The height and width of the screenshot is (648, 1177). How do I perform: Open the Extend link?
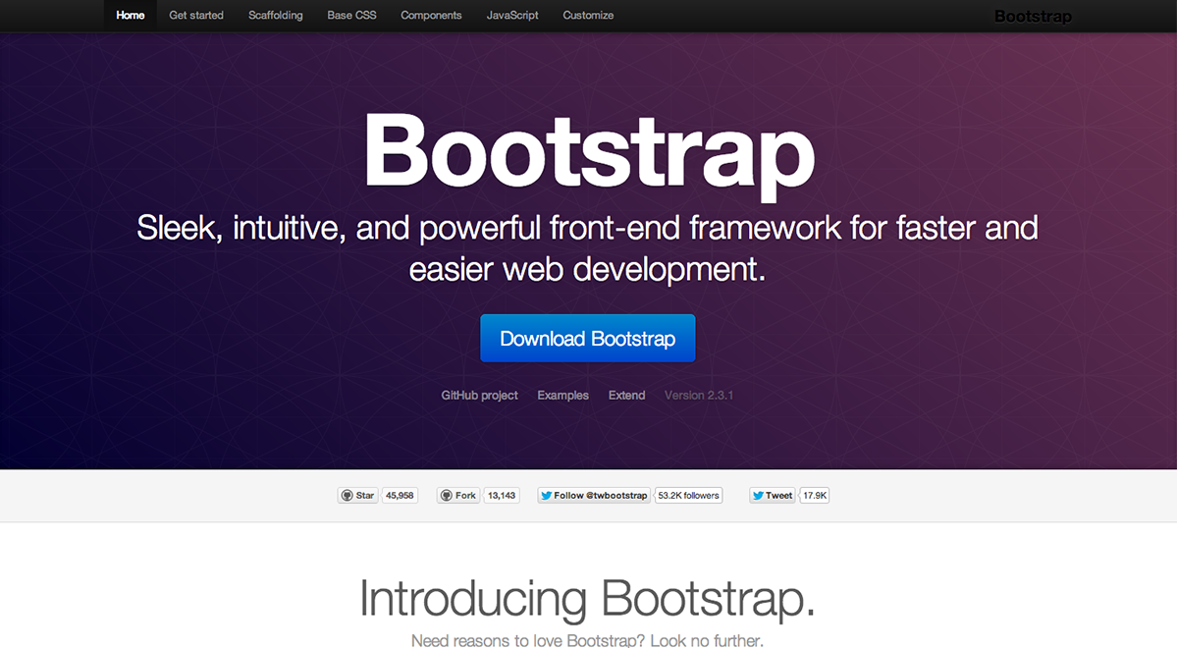(626, 395)
